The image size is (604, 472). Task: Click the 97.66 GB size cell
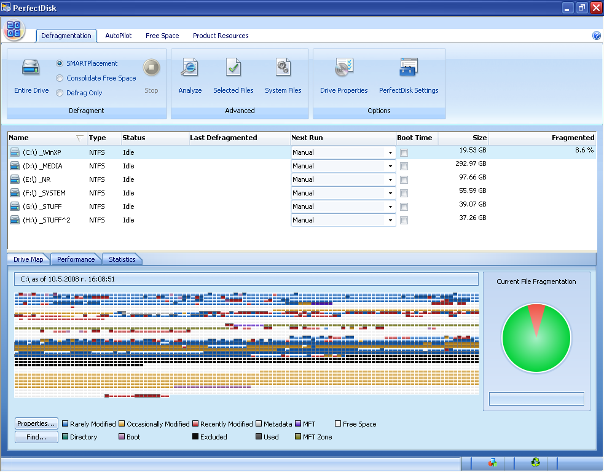[473, 177]
